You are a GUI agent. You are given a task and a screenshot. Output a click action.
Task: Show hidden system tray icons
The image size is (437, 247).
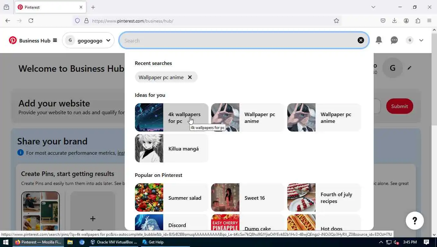tap(381, 242)
